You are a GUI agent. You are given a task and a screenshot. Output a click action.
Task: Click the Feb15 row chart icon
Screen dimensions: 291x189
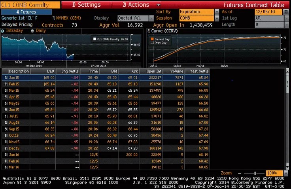(x=6, y=84)
